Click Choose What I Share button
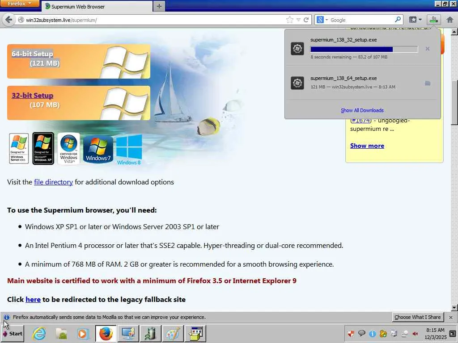 tap(417, 317)
